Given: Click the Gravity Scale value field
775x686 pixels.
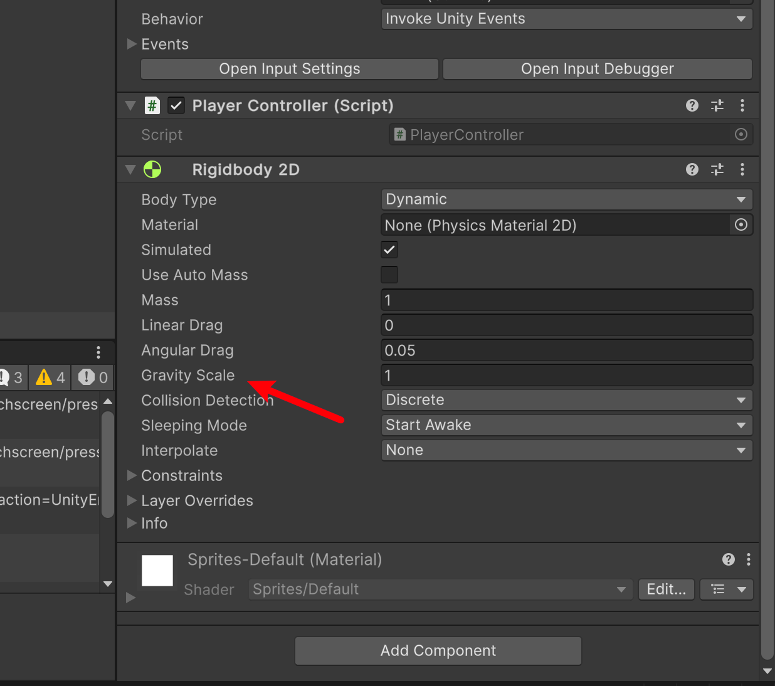Looking at the screenshot, I should (x=567, y=375).
